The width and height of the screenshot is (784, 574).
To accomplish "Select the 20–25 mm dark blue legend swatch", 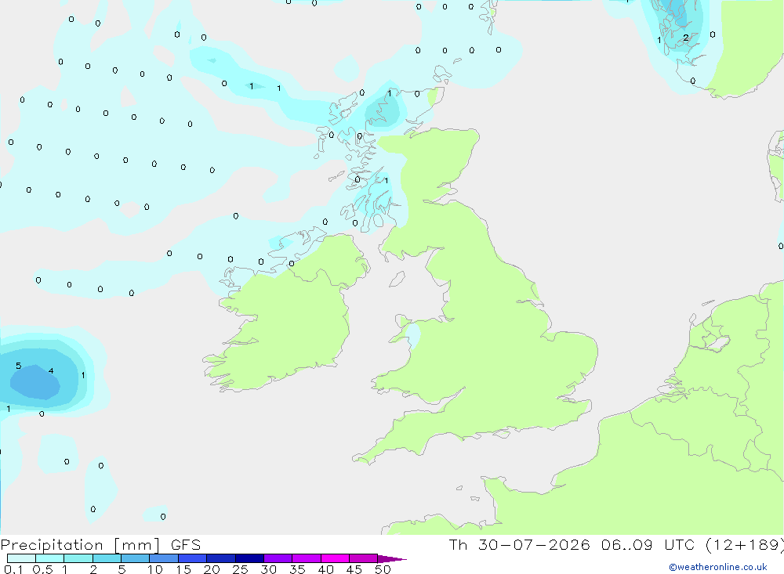I will tap(221, 558).
